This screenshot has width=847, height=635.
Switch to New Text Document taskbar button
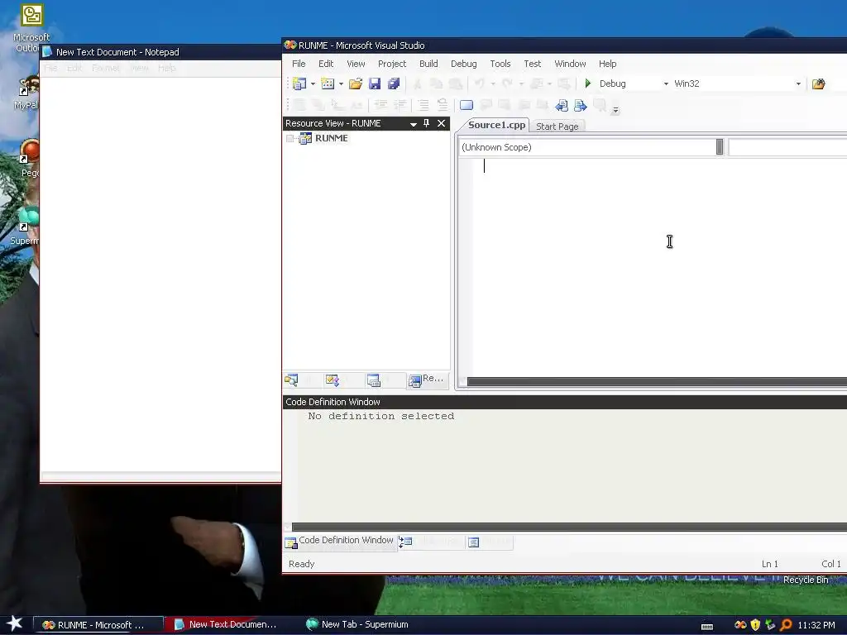(230, 625)
